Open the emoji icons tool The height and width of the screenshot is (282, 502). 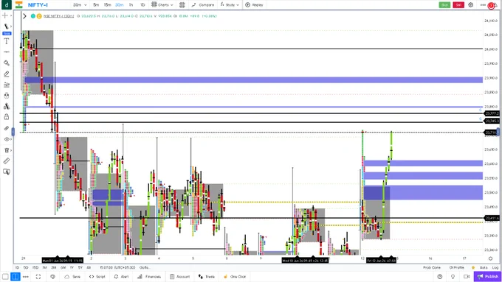(x=6, y=96)
